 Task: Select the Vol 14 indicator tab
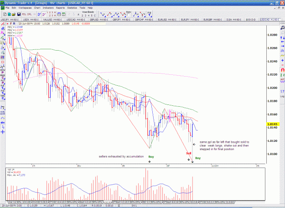108,202
